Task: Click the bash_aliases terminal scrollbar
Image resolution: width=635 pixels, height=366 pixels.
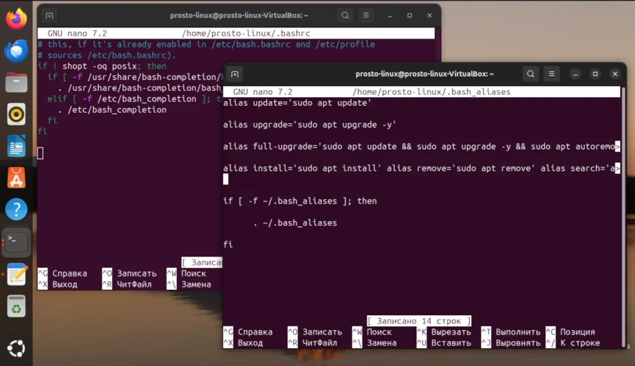Action: (x=623, y=216)
